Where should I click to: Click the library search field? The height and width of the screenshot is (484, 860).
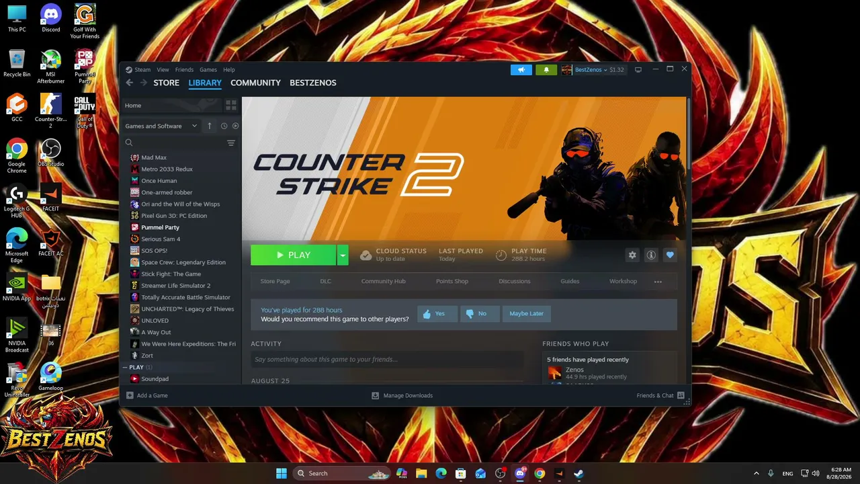(x=174, y=143)
